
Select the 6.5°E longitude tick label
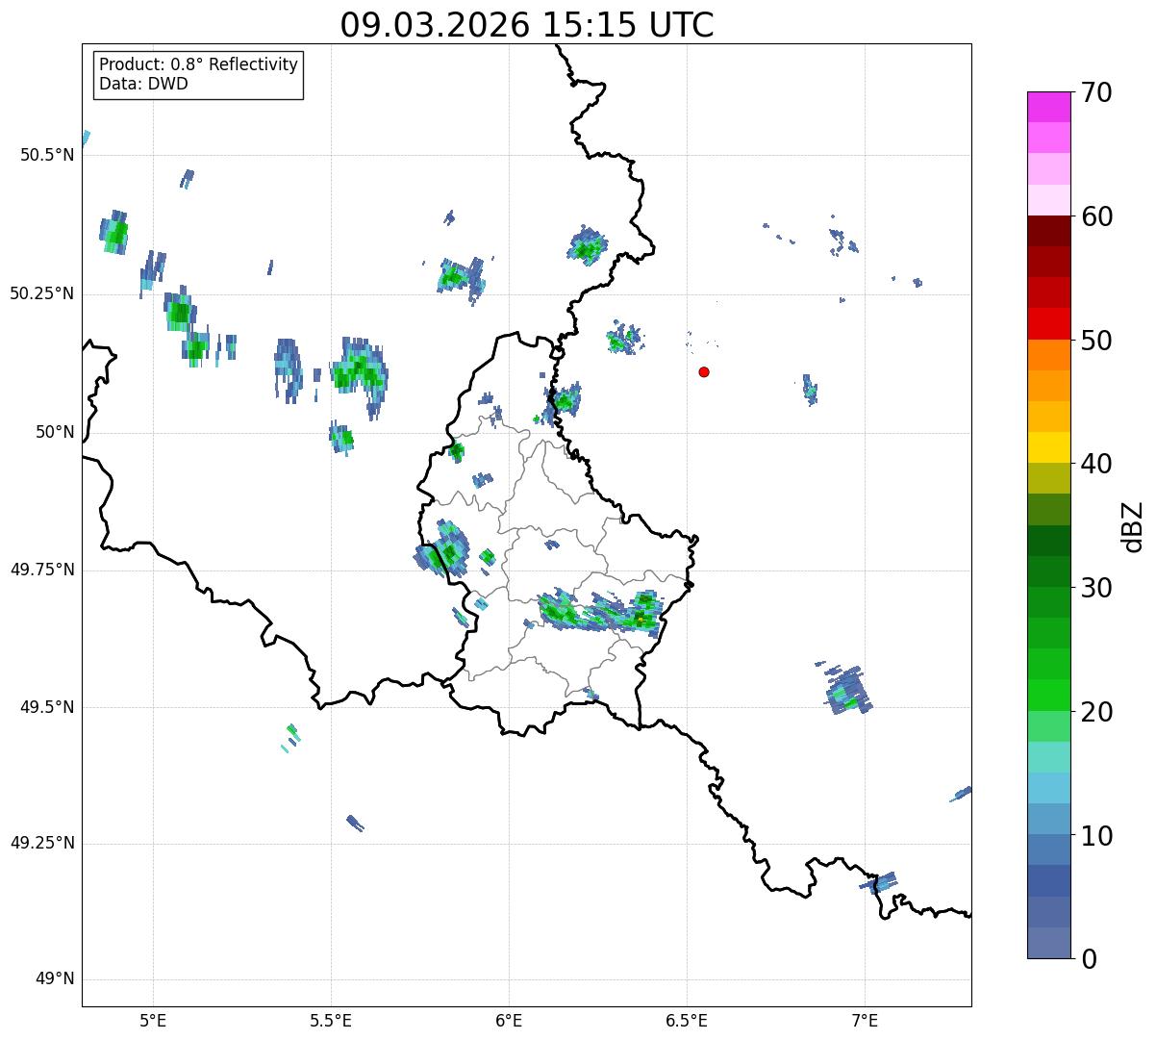687,1021
